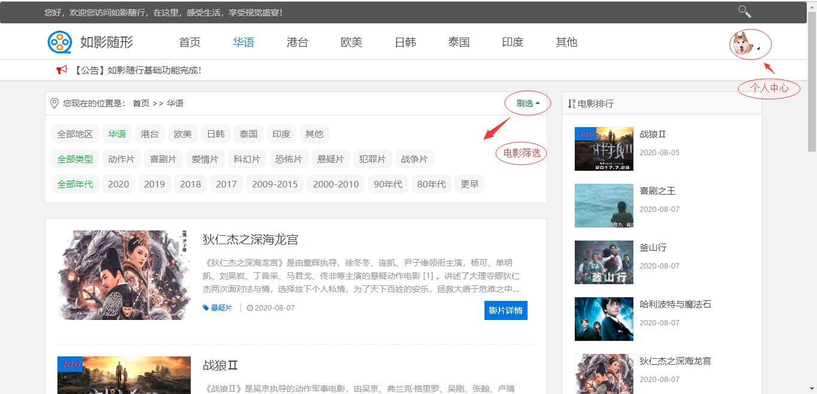
Task: Open the announcement 如影随行基础功能完成
Action: 138,70
